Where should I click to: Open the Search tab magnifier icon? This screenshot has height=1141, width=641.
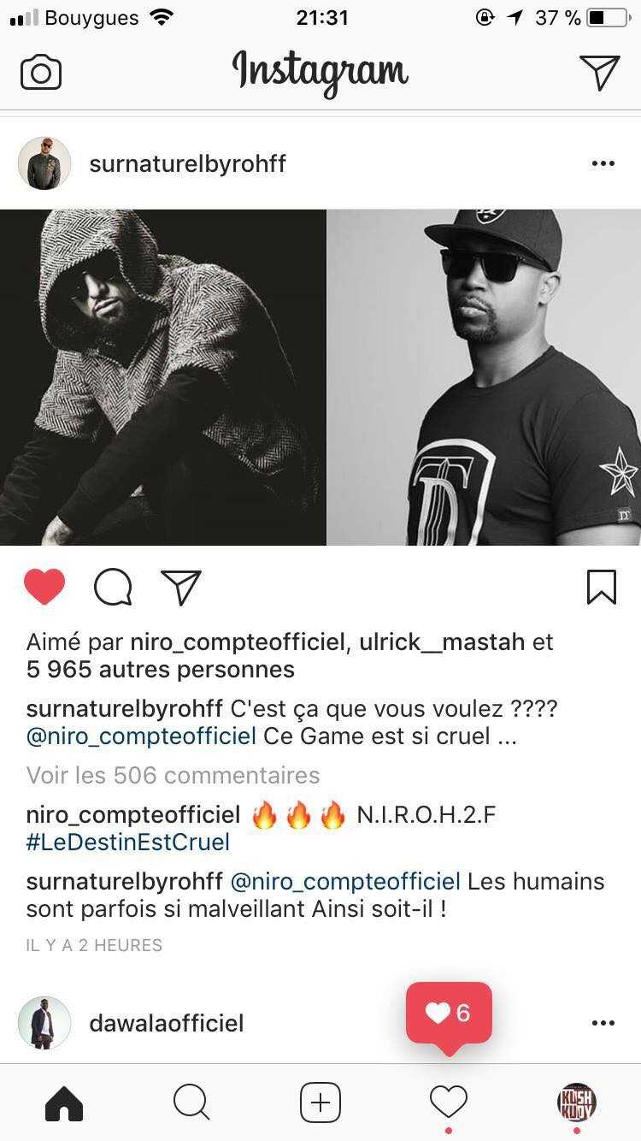[191, 1103]
